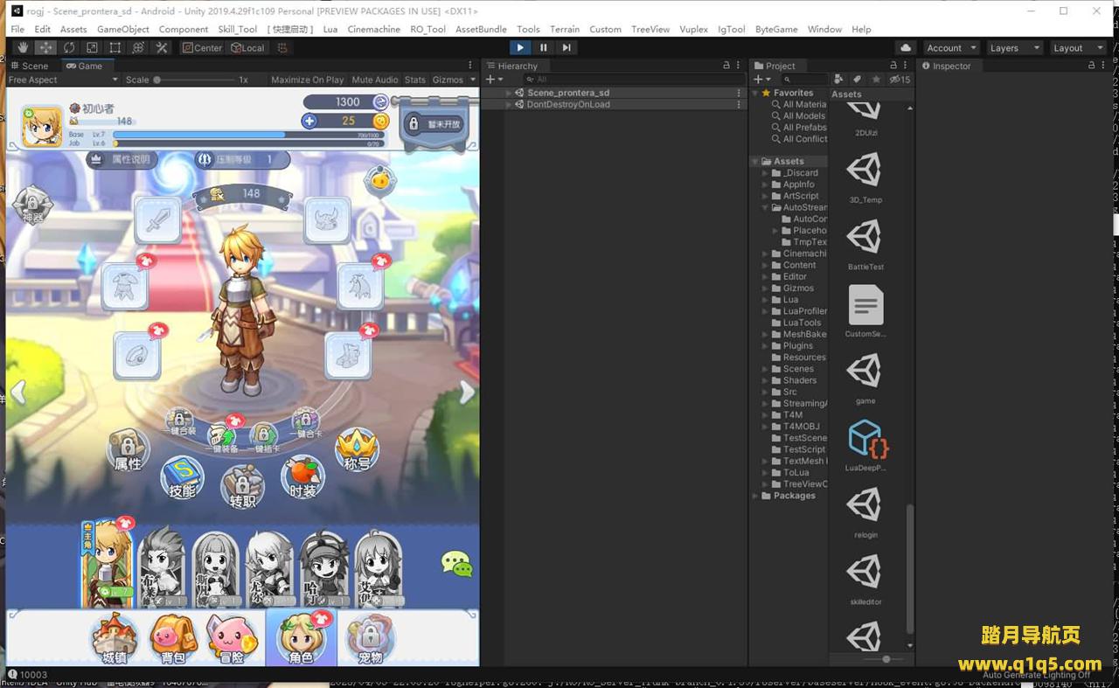Click the Step frame button

[566, 48]
